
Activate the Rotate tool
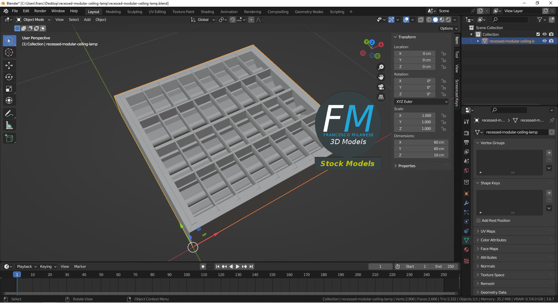coord(9,77)
